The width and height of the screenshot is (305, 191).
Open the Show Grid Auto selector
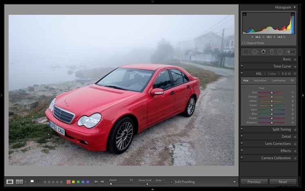160,180
